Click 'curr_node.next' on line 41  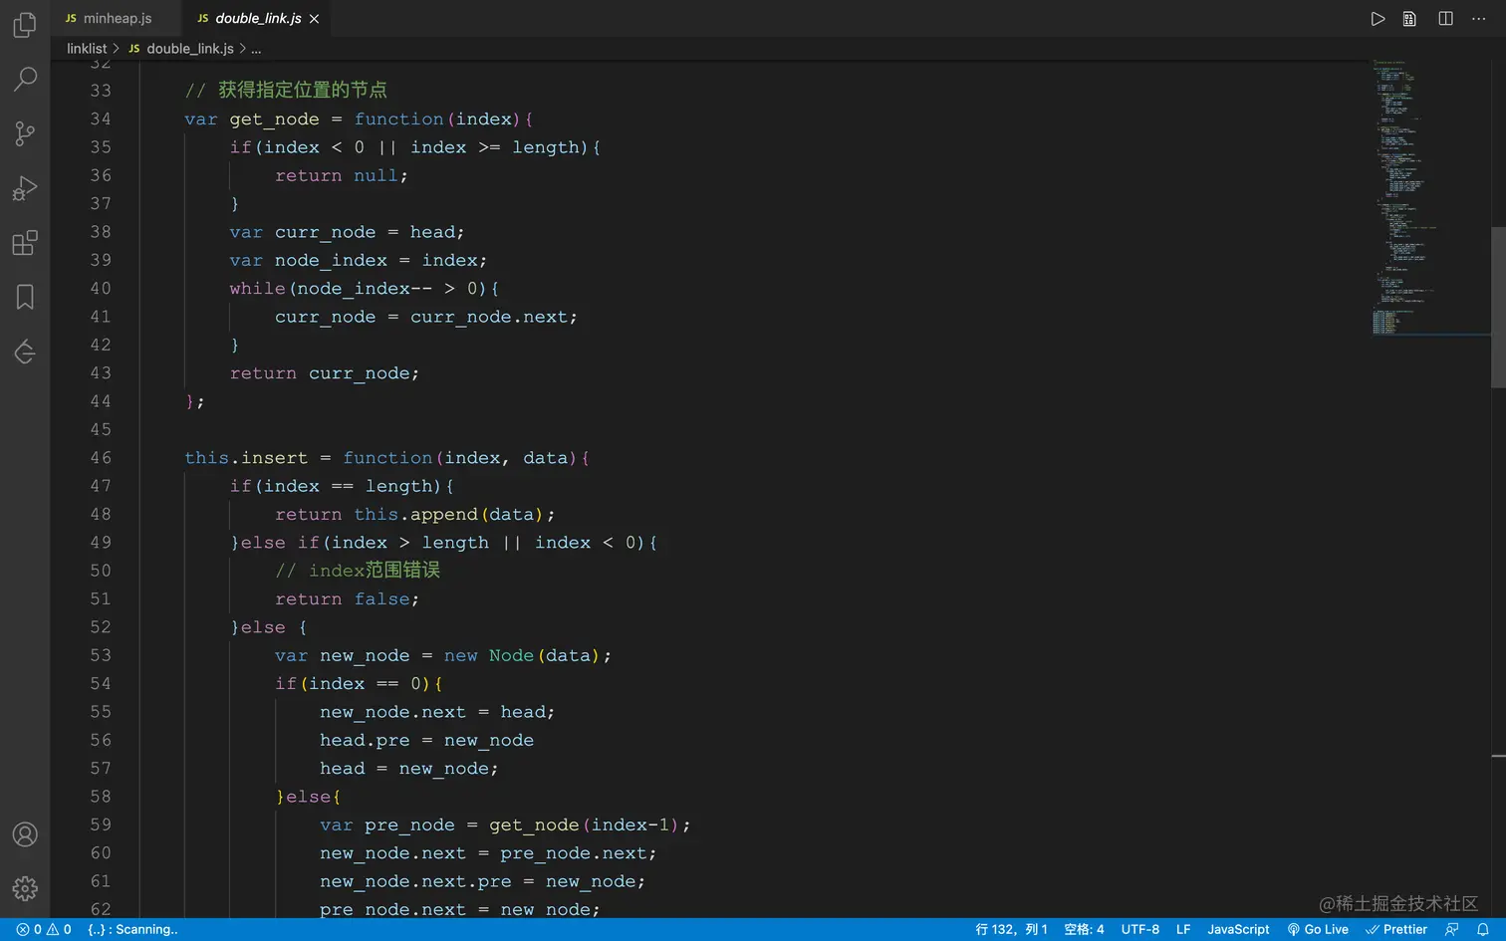pos(489,317)
